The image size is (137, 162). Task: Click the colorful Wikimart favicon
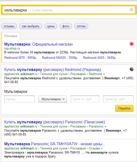tap(132, 69)
